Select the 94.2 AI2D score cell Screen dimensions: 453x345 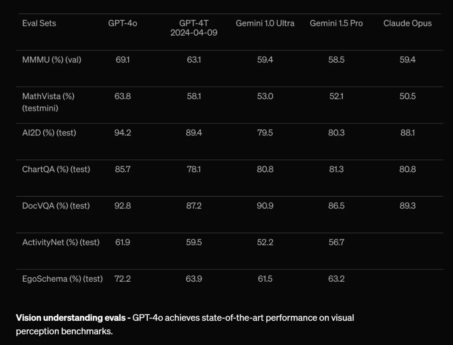click(x=122, y=133)
